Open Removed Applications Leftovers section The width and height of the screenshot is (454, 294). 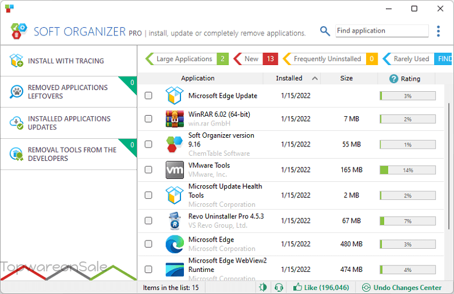pos(69,92)
